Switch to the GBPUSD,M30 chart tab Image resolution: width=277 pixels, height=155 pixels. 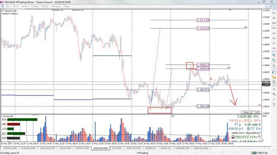click(x=201, y=148)
